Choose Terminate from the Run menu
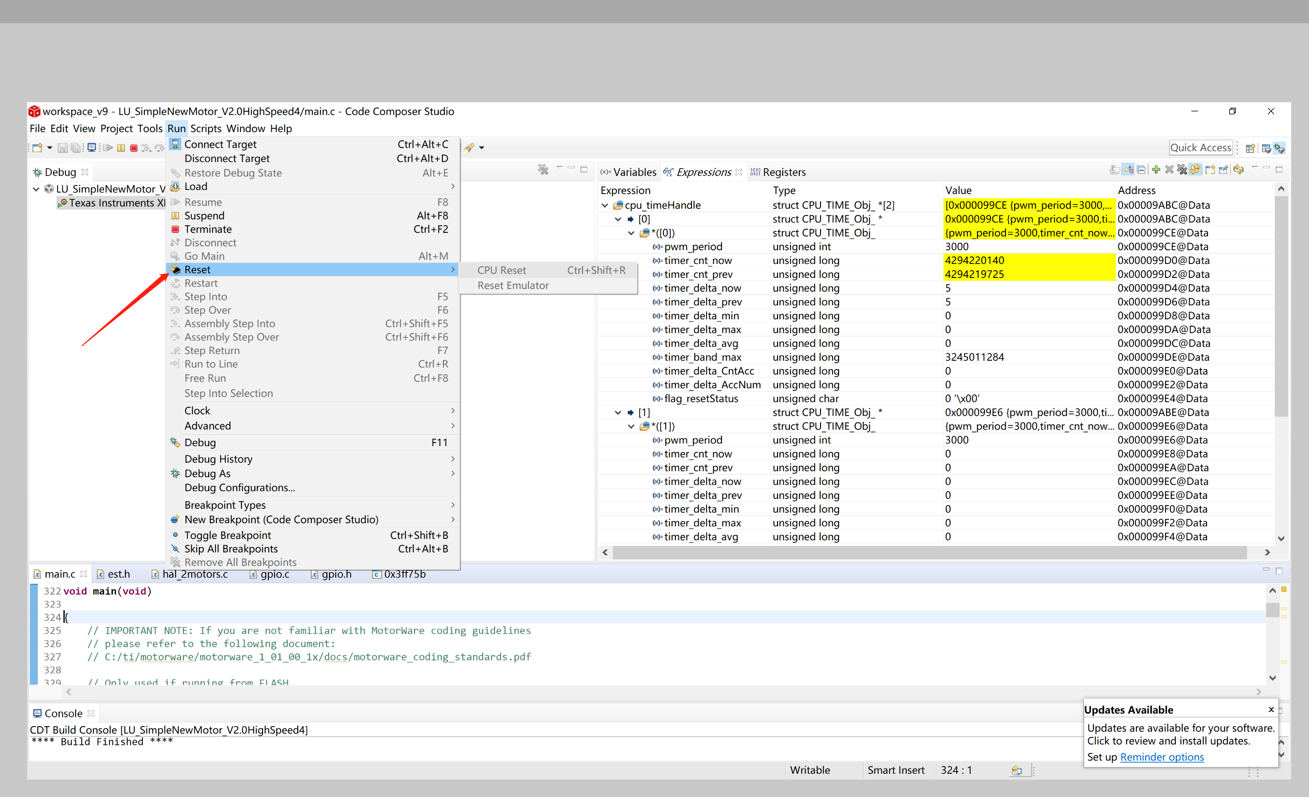Viewport: 1309px width, 797px height. coord(208,229)
